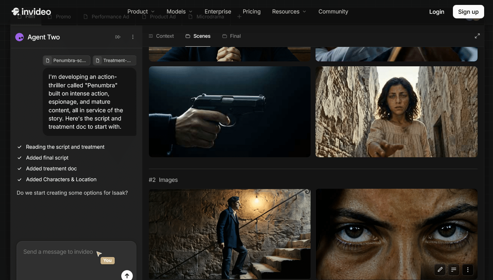Select the close-up eyes image
The height and width of the screenshot is (280, 493).
coord(396,234)
